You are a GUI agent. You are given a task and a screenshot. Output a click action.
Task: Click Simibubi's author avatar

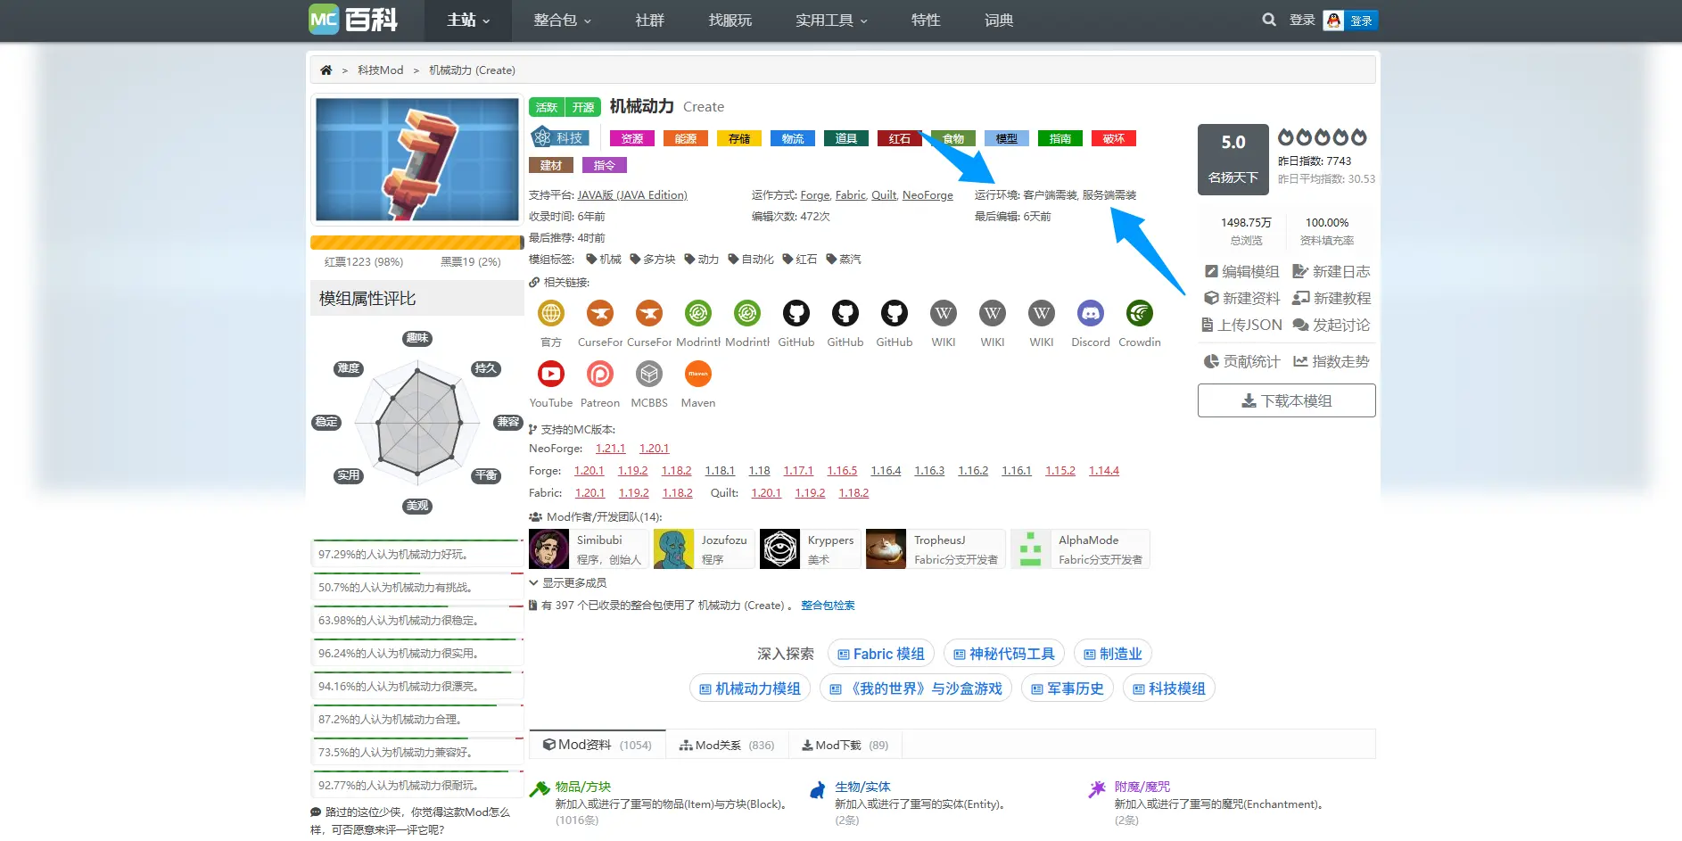pyautogui.click(x=548, y=549)
